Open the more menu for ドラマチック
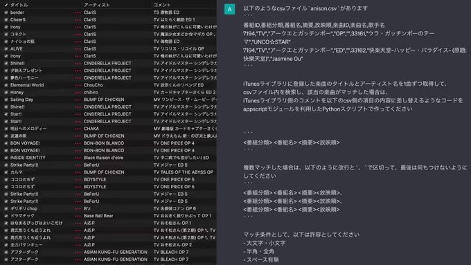This screenshot has width=471, height=265. (x=78, y=216)
